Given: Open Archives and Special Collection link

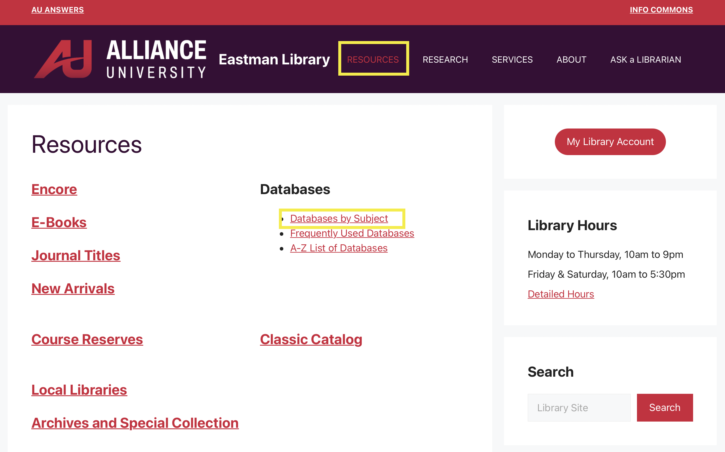Looking at the screenshot, I should (135, 423).
